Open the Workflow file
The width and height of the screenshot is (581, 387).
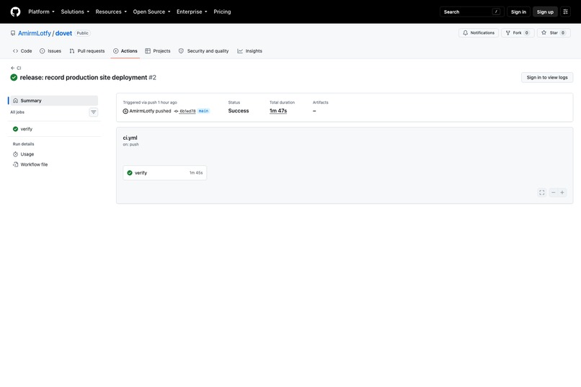point(54,165)
